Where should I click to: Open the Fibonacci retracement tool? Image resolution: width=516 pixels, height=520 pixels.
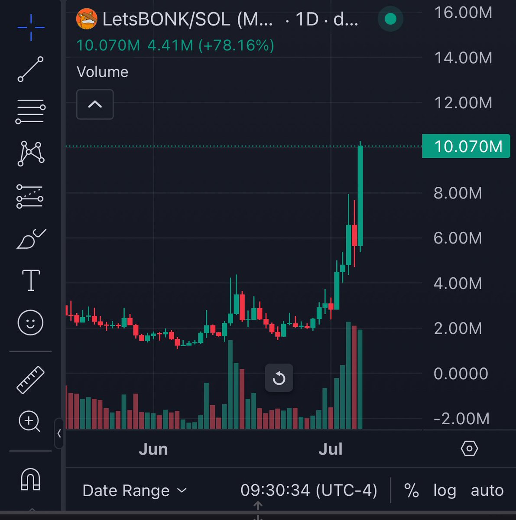[31, 111]
